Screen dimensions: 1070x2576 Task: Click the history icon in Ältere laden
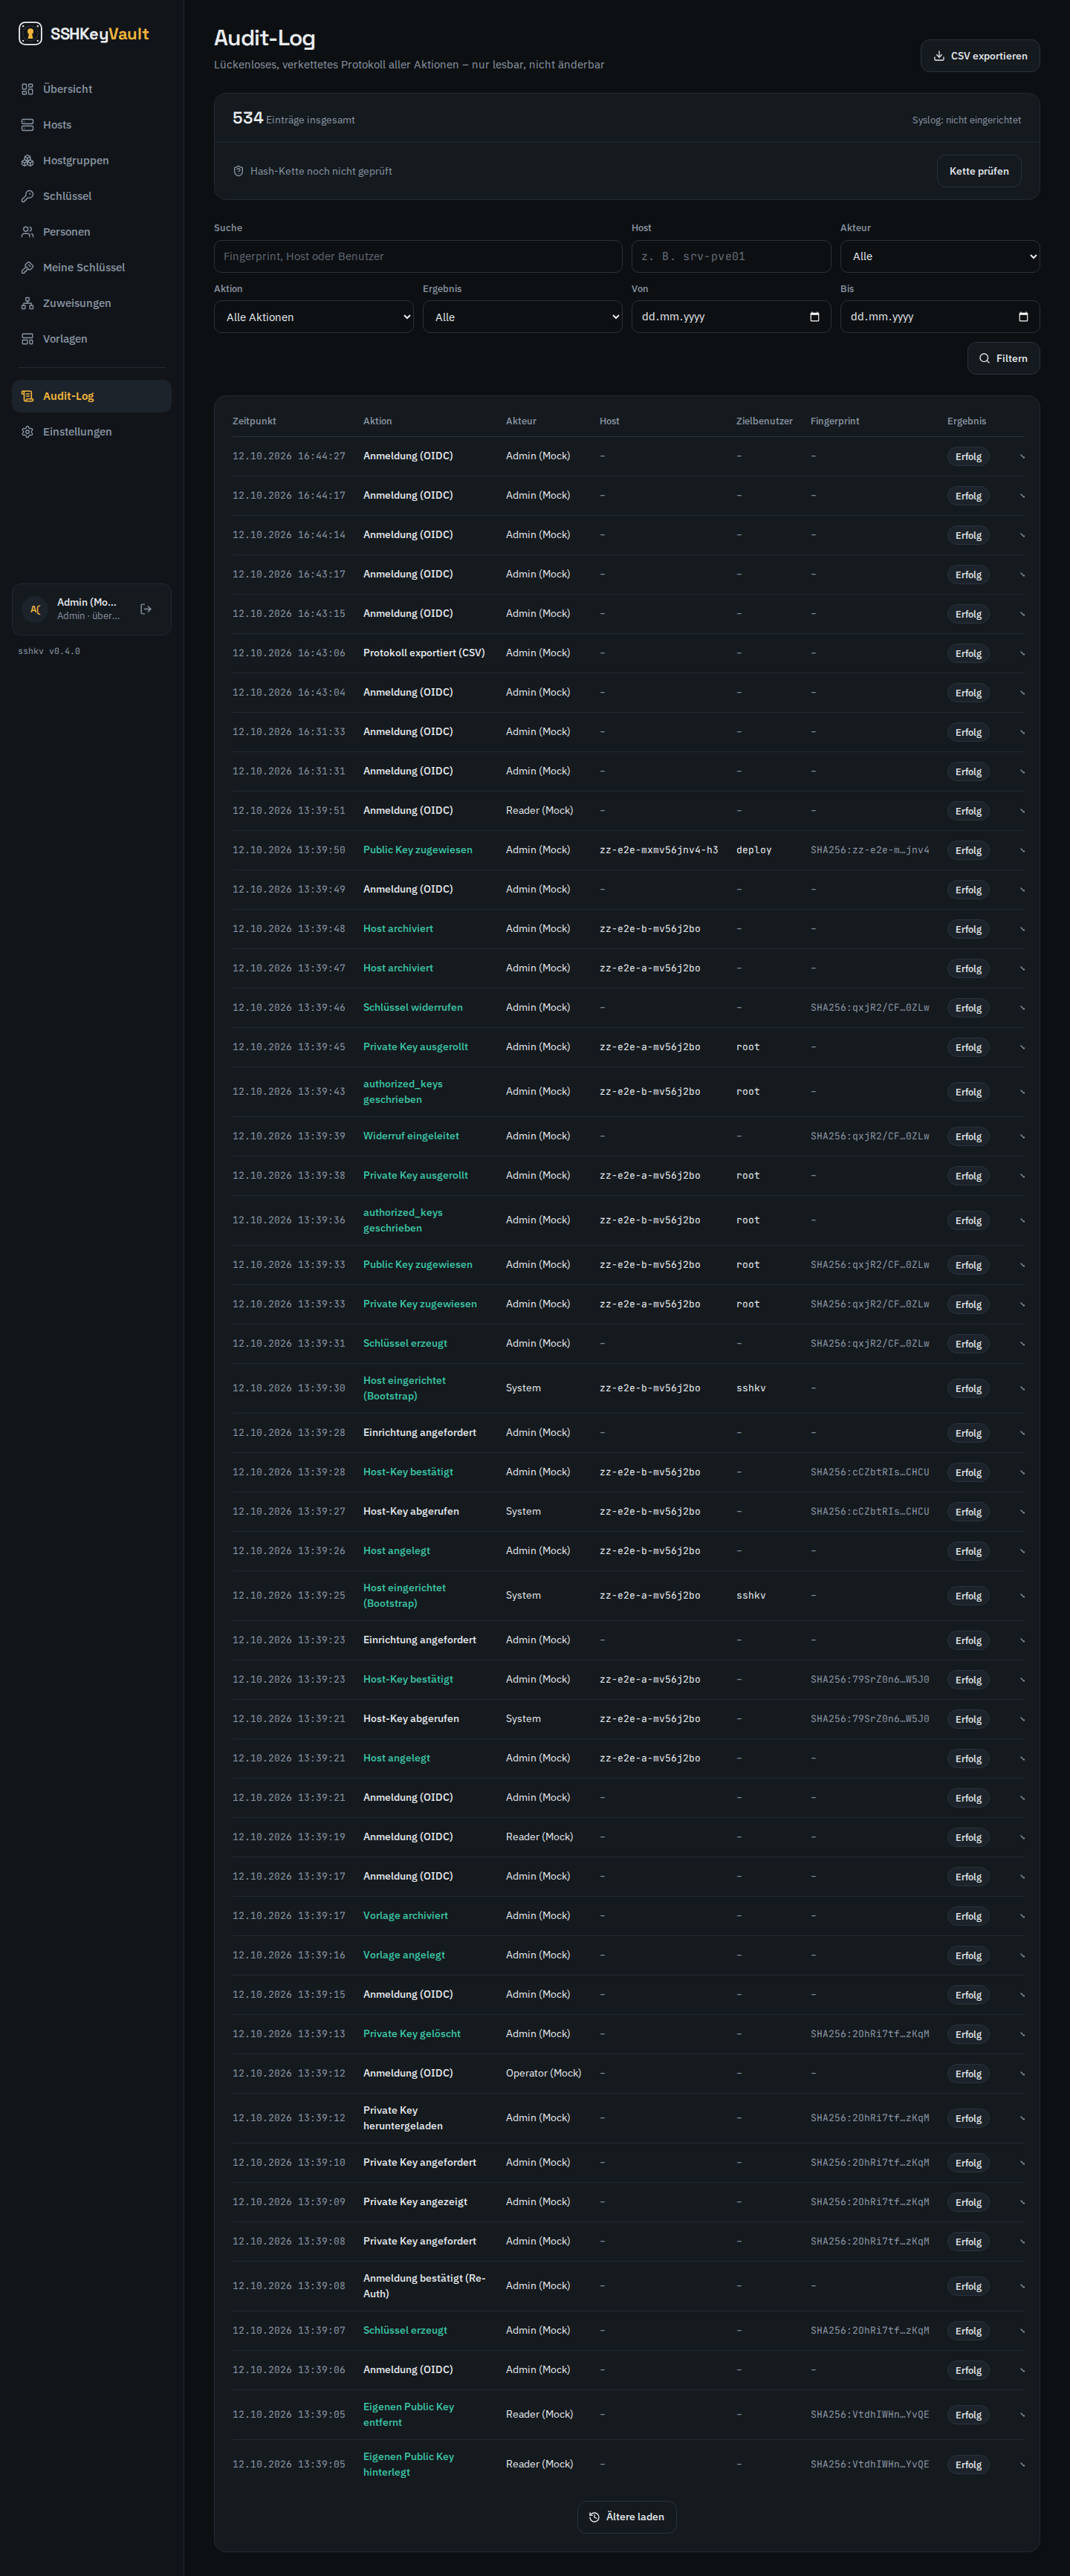pyautogui.click(x=594, y=2517)
